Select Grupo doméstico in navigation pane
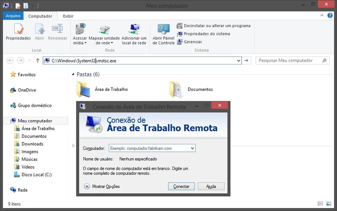Screen dimensions: 337x211 coord(31,105)
